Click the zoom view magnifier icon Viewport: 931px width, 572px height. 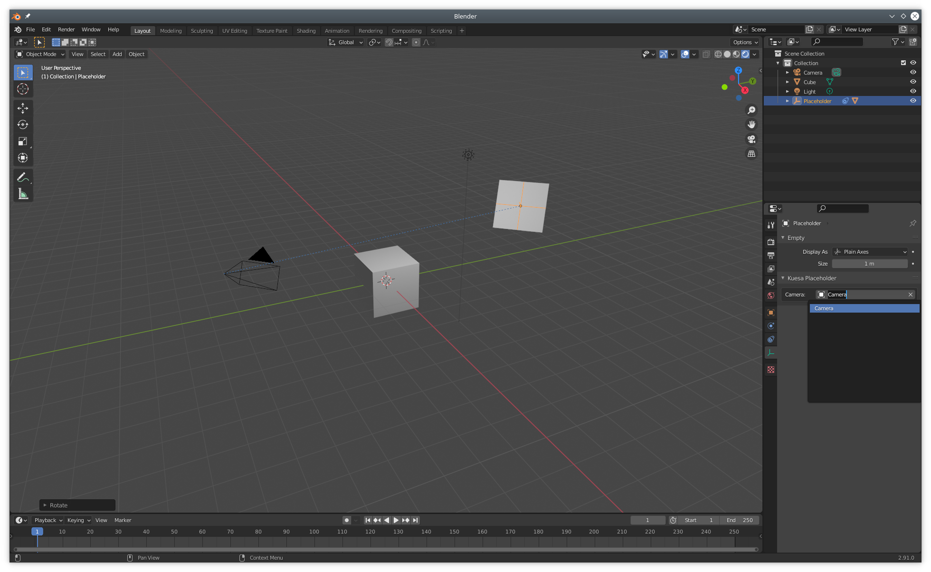pos(751,110)
